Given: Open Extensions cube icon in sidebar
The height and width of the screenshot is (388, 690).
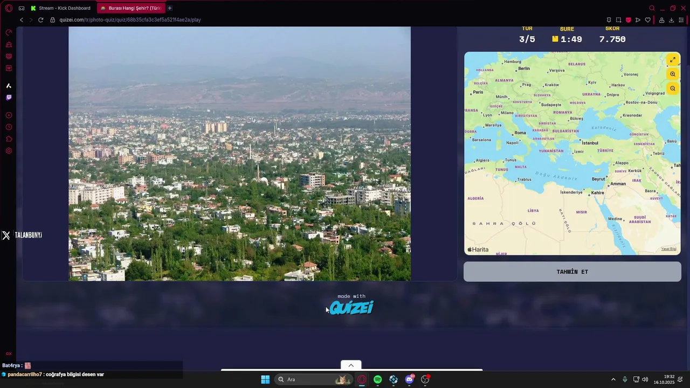Looking at the screenshot, I should [9, 139].
